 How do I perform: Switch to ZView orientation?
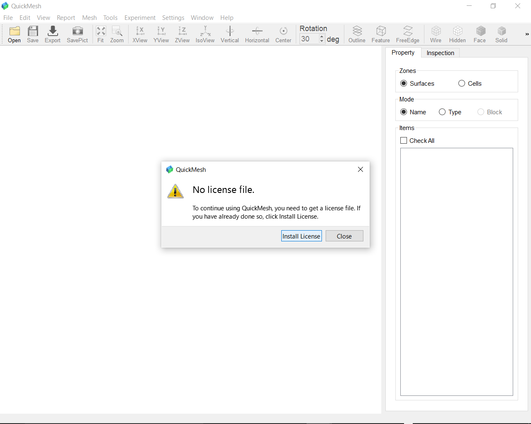pyautogui.click(x=182, y=34)
